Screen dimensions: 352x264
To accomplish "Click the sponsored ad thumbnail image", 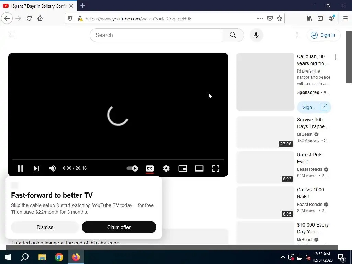I will (x=265, y=82).
